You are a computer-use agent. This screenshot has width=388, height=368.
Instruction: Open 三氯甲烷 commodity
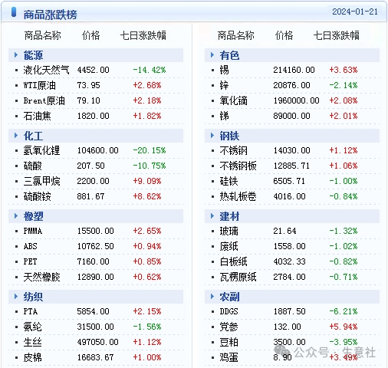pos(41,181)
